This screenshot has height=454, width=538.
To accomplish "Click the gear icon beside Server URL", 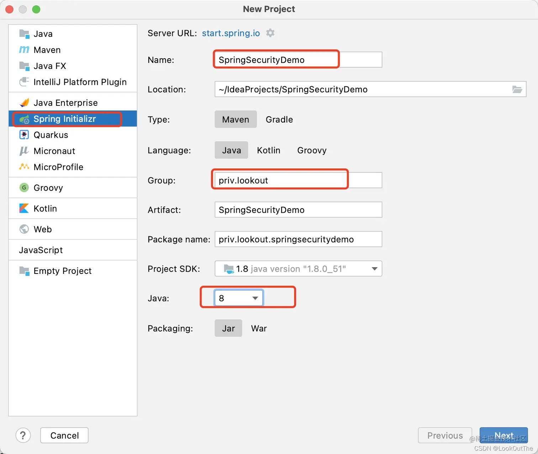I will (x=270, y=33).
